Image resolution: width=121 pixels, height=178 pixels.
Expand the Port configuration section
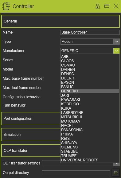point(31,119)
